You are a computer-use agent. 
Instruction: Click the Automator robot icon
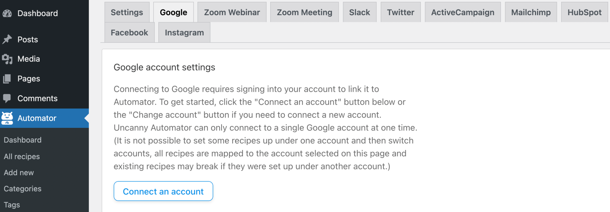coord(7,118)
